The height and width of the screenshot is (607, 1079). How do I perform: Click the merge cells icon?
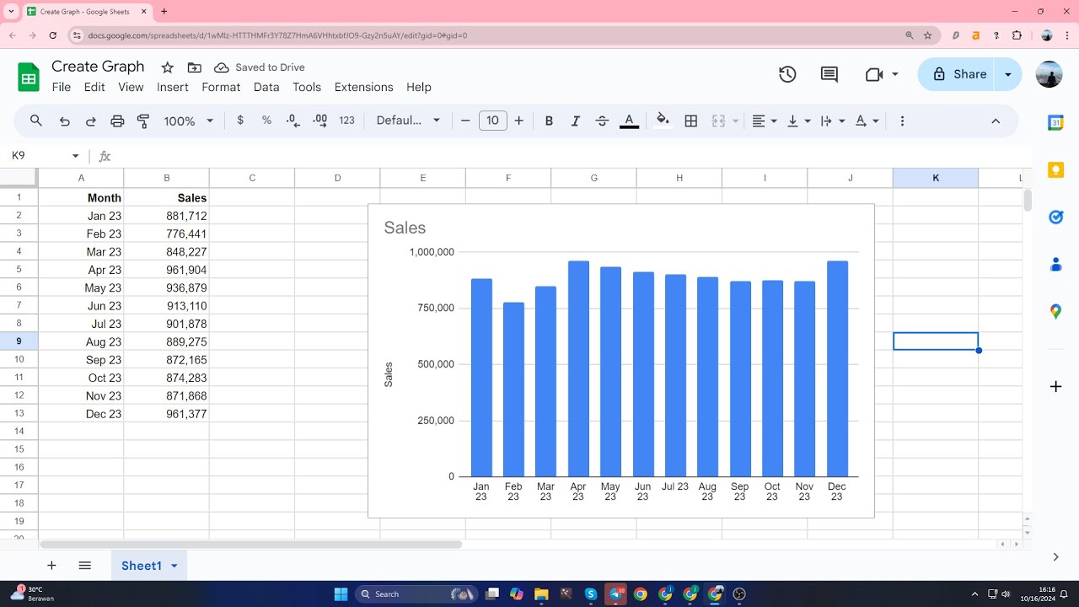point(718,121)
